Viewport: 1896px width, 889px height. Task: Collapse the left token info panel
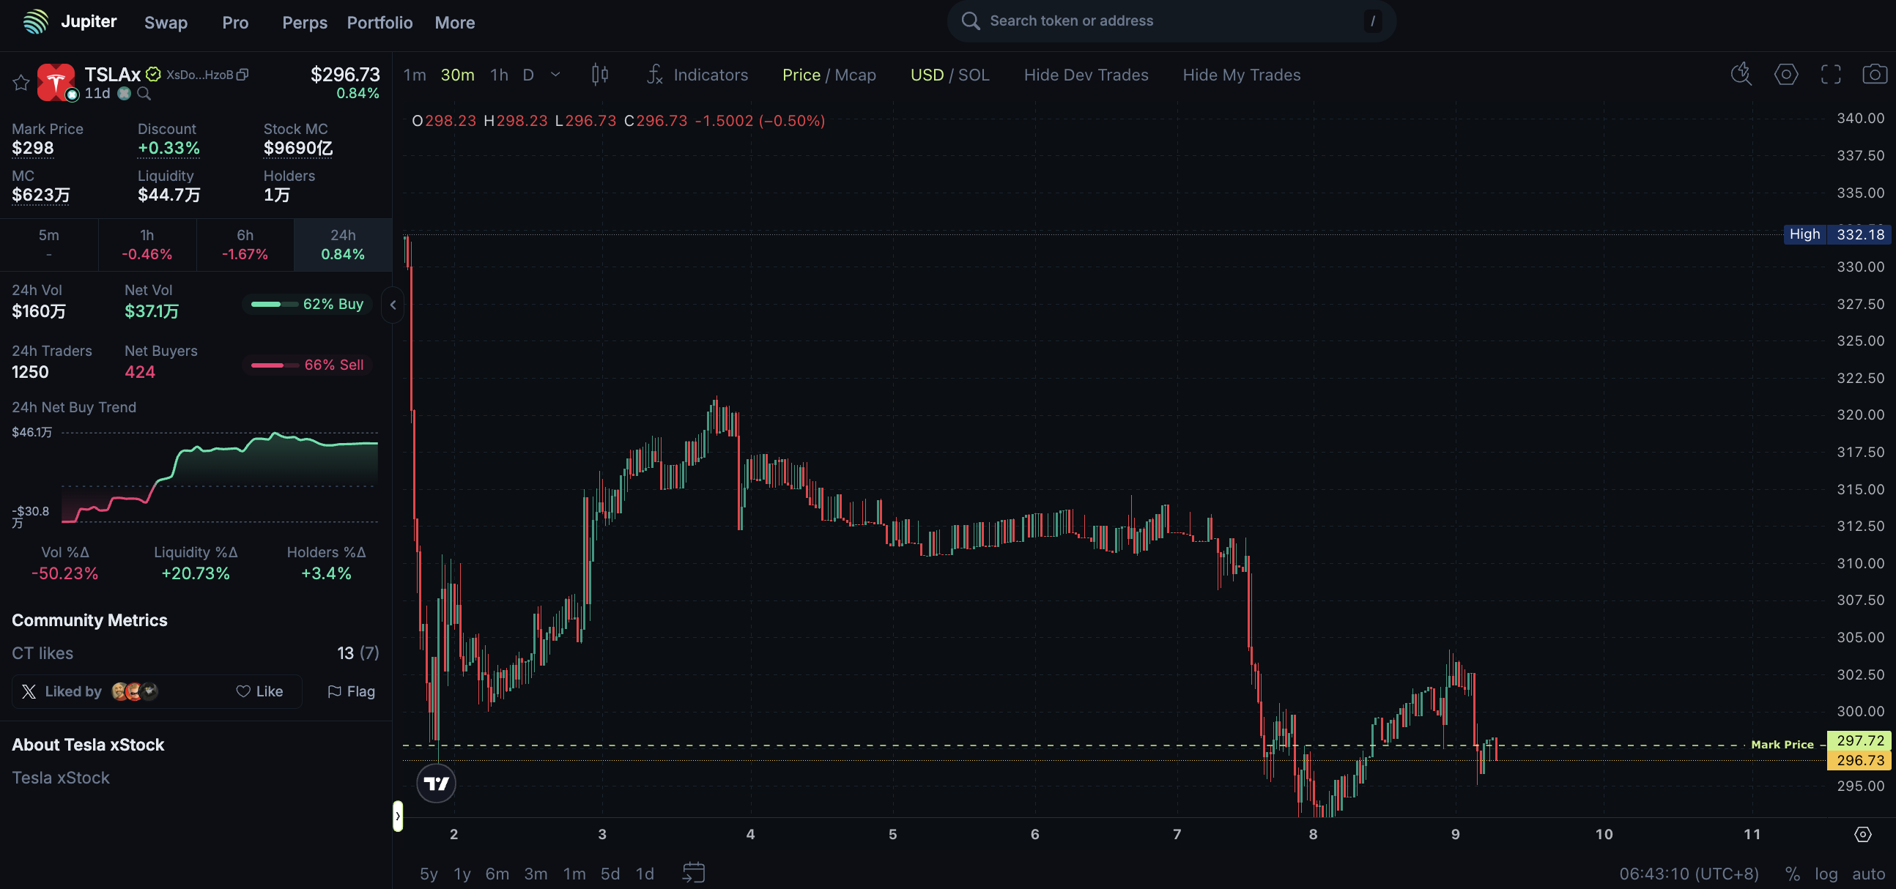[x=393, y=305]
